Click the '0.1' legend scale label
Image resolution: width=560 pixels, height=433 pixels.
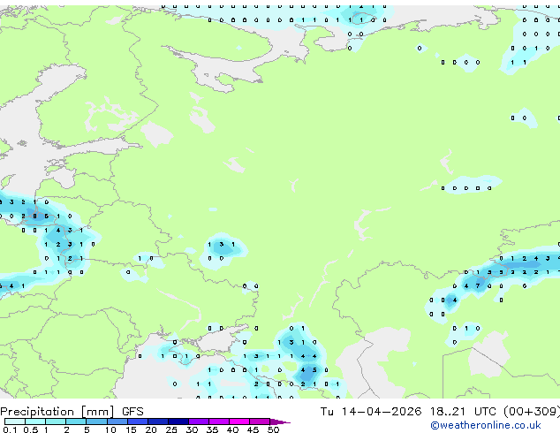[10, 429]
